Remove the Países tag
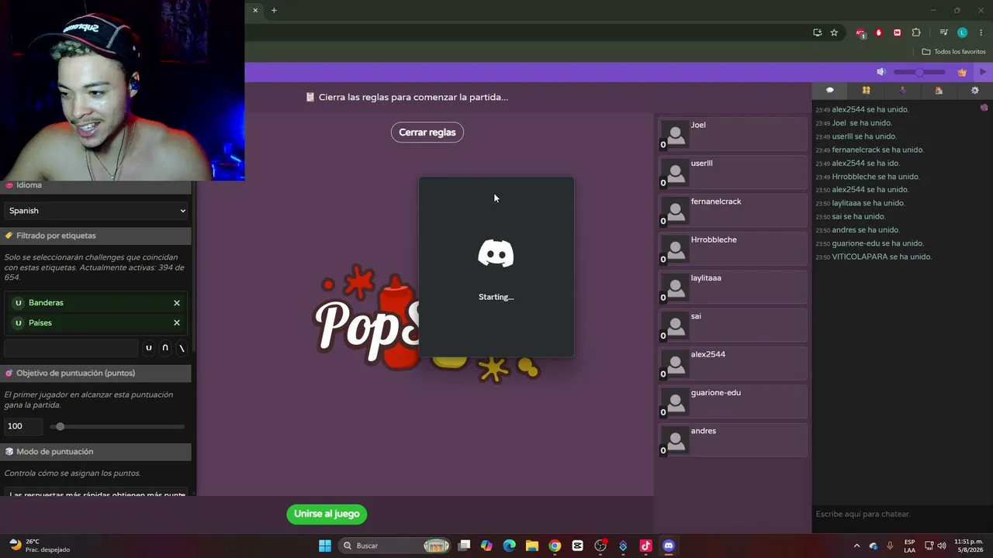Screen dimensions: 993x558 177,323
